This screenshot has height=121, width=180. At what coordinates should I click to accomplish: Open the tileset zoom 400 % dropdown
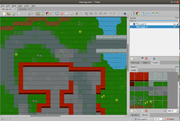[178, 111]
